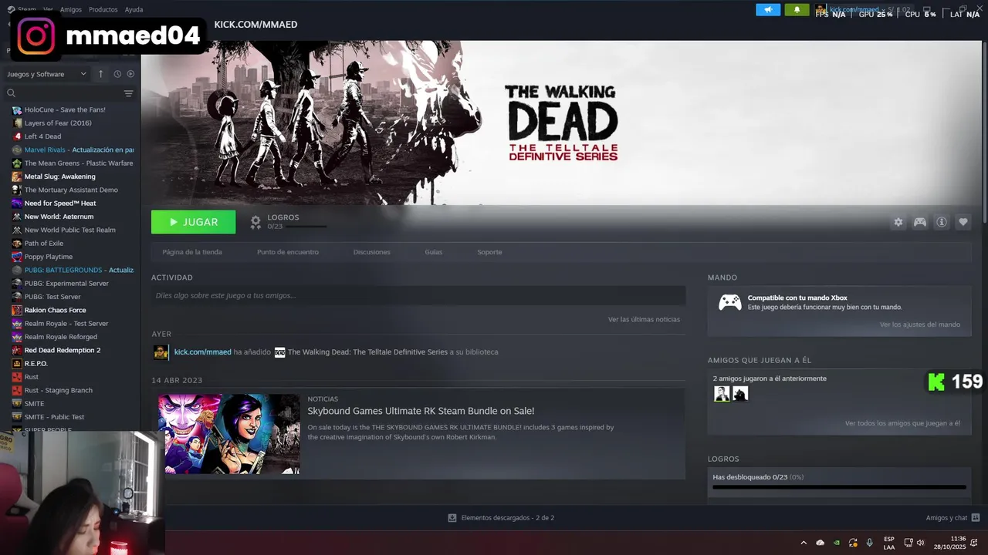Type in Diles algo sobre este juego field
Screen dimensions: 988x555
tap(418, 295)
